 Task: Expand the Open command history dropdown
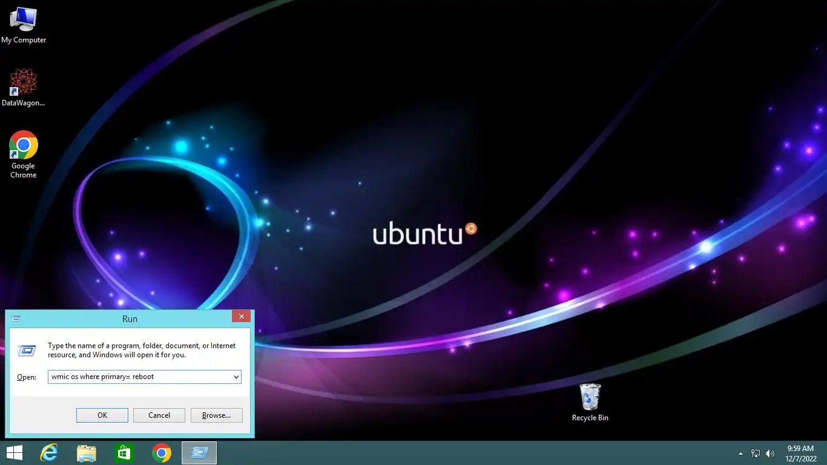click(x=236, y=377)
